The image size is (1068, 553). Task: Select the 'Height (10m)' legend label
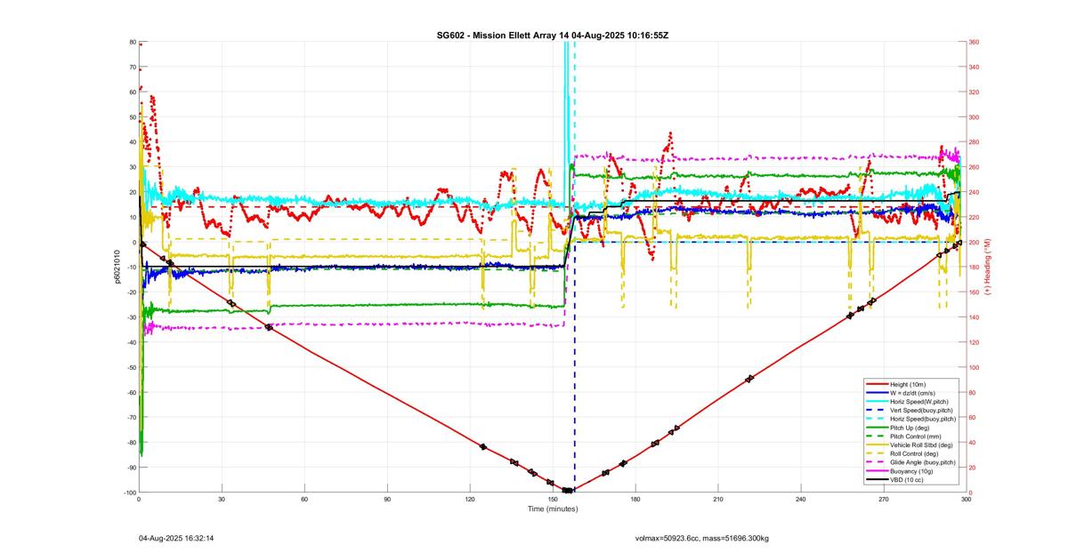pyautogui.click(x=909, y=384)
